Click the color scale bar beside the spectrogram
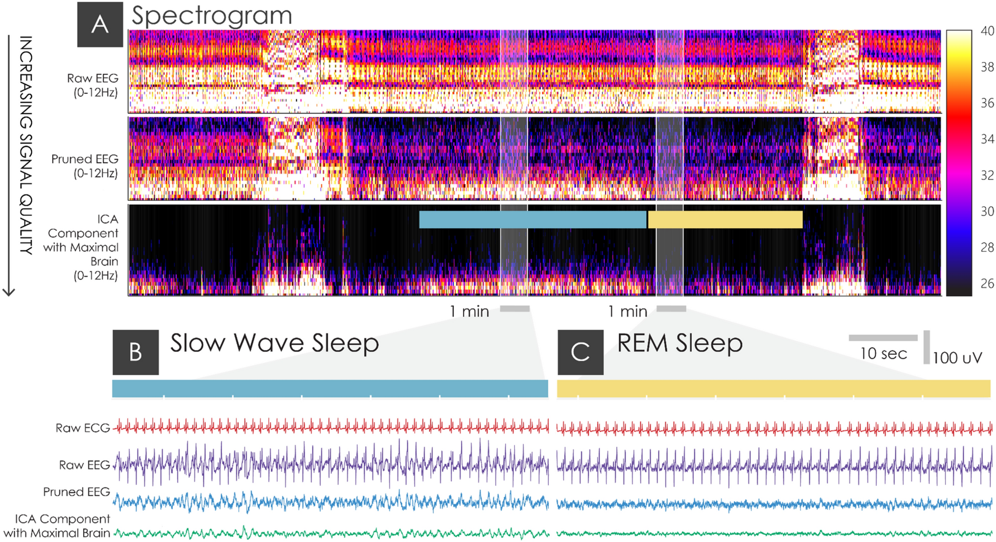Image resolution: width=996 pixels, height=542 pixels. [959, 163]
